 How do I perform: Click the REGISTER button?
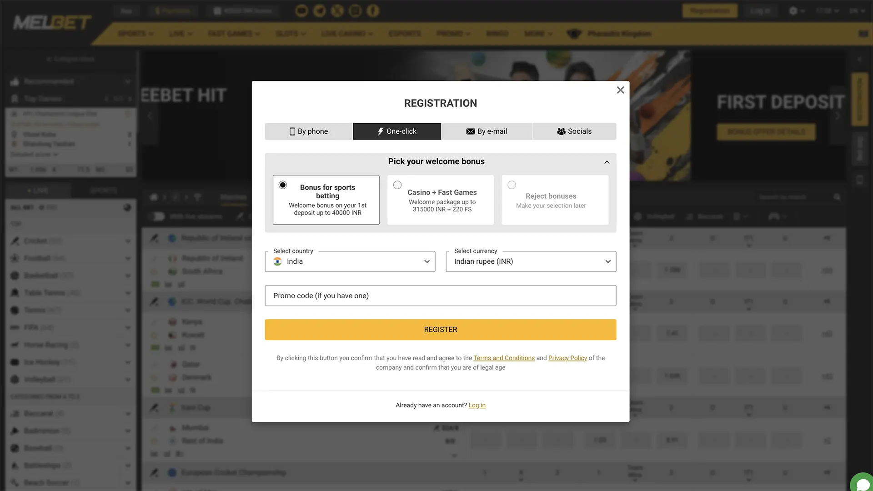[x=440, y=329]
